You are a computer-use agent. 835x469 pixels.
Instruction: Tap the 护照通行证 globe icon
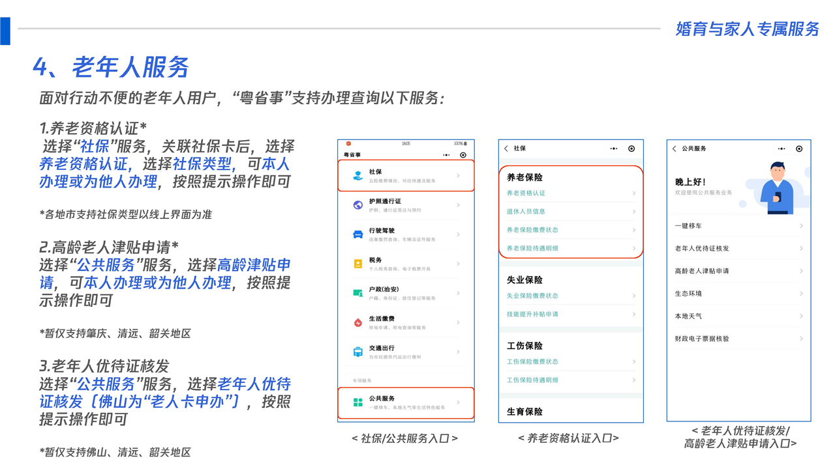tap(357, 205)
